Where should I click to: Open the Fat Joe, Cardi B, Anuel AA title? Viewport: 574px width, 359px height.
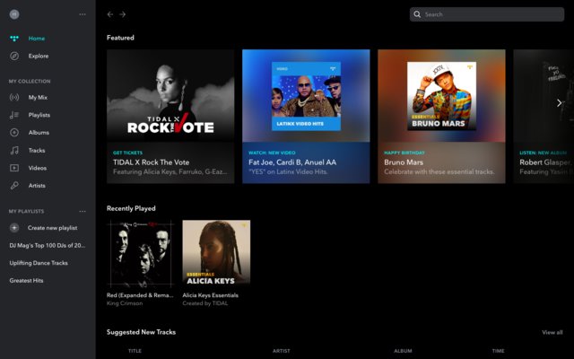(x=292, y=162)
